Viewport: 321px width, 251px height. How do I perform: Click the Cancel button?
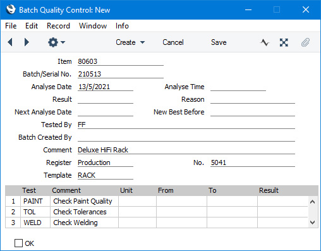tap(173, 42)
